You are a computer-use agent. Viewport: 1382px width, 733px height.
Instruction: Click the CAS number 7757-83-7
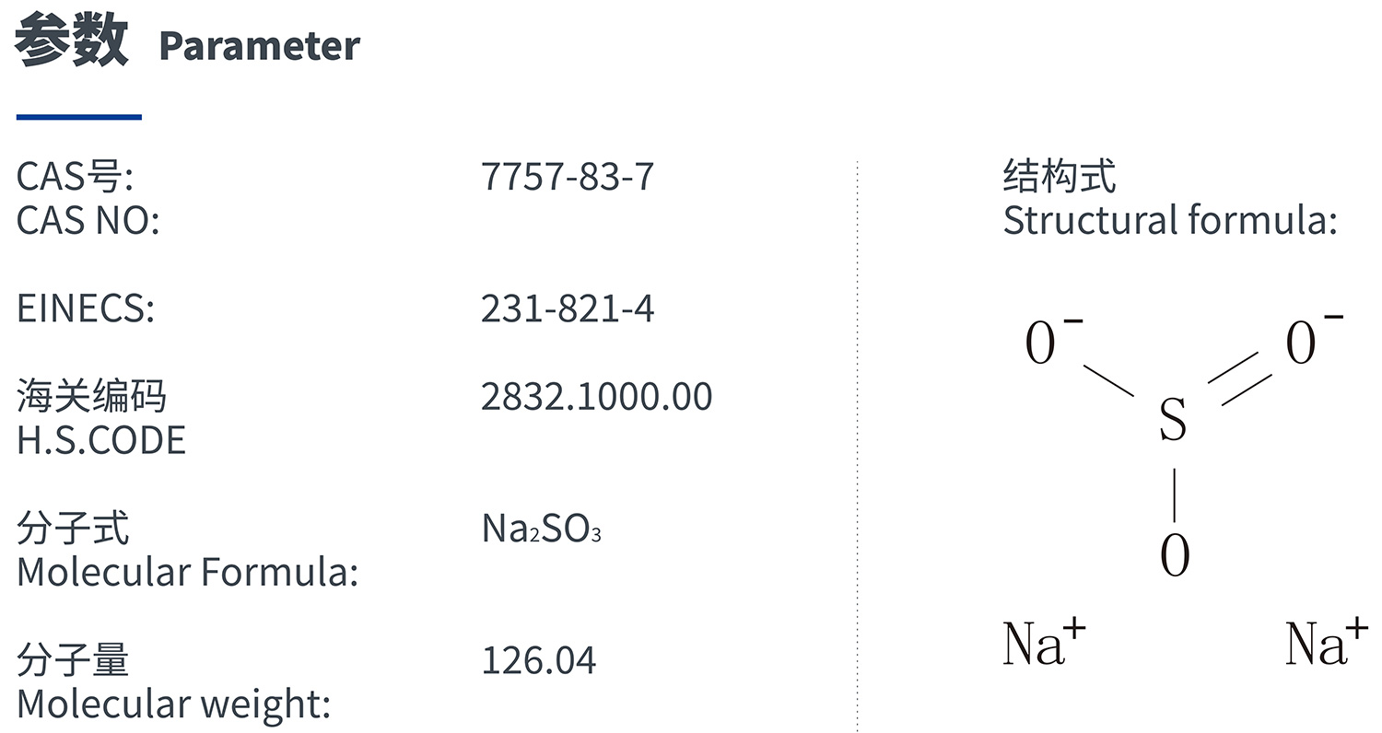click(x=568, y=176)
